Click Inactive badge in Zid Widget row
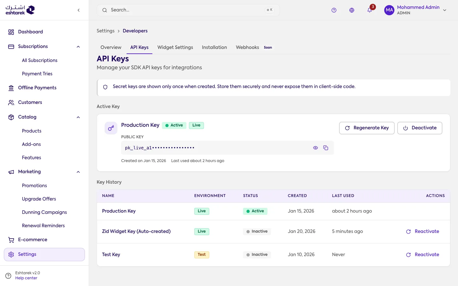 click(x=257, y=231)
